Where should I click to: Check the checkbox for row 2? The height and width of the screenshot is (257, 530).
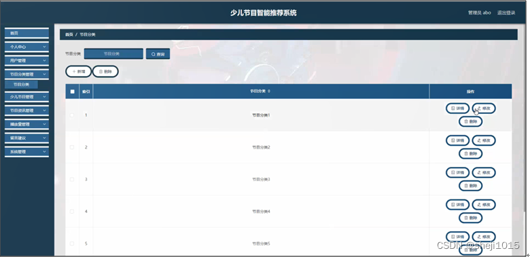click(x=71, y=147)
